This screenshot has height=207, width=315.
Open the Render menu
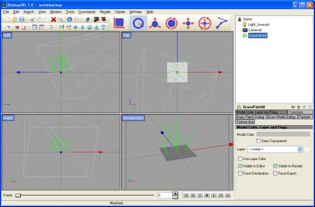(105, 12)
